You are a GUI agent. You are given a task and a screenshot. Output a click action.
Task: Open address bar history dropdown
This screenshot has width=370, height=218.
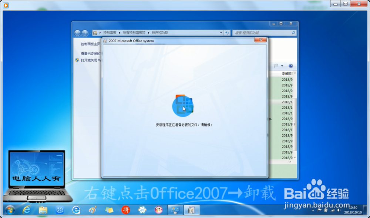point(221,33)
